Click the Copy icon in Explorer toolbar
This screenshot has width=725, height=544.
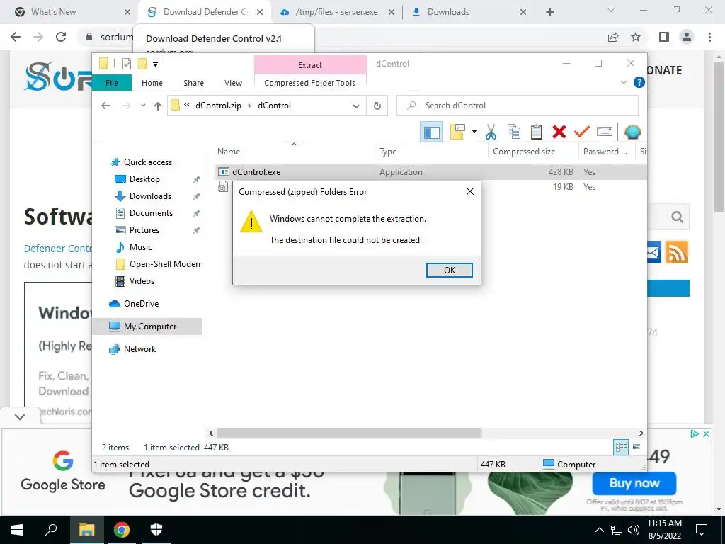514,132
